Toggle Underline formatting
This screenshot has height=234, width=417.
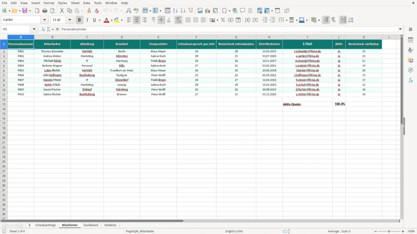[94, 20]
